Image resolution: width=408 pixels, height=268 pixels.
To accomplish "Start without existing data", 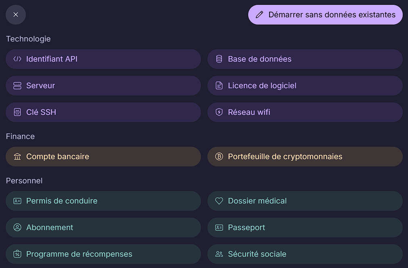I will point(325,15).
